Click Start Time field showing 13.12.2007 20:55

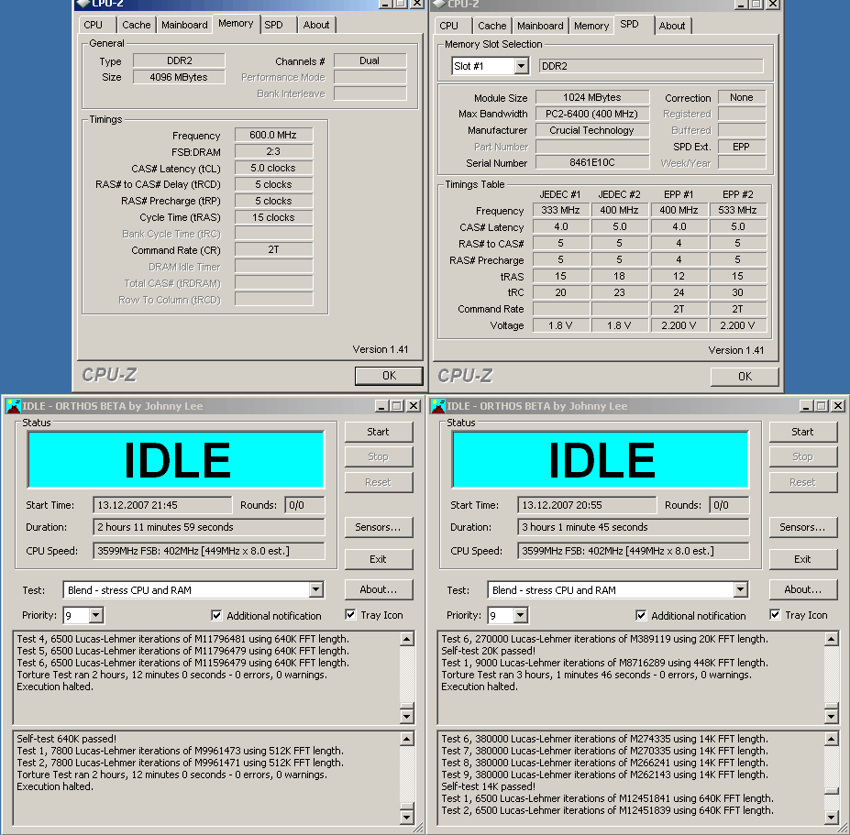pos(587,505)
